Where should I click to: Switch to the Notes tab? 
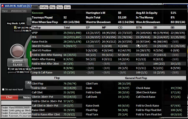pyautogui.click(x=27, y=97)
